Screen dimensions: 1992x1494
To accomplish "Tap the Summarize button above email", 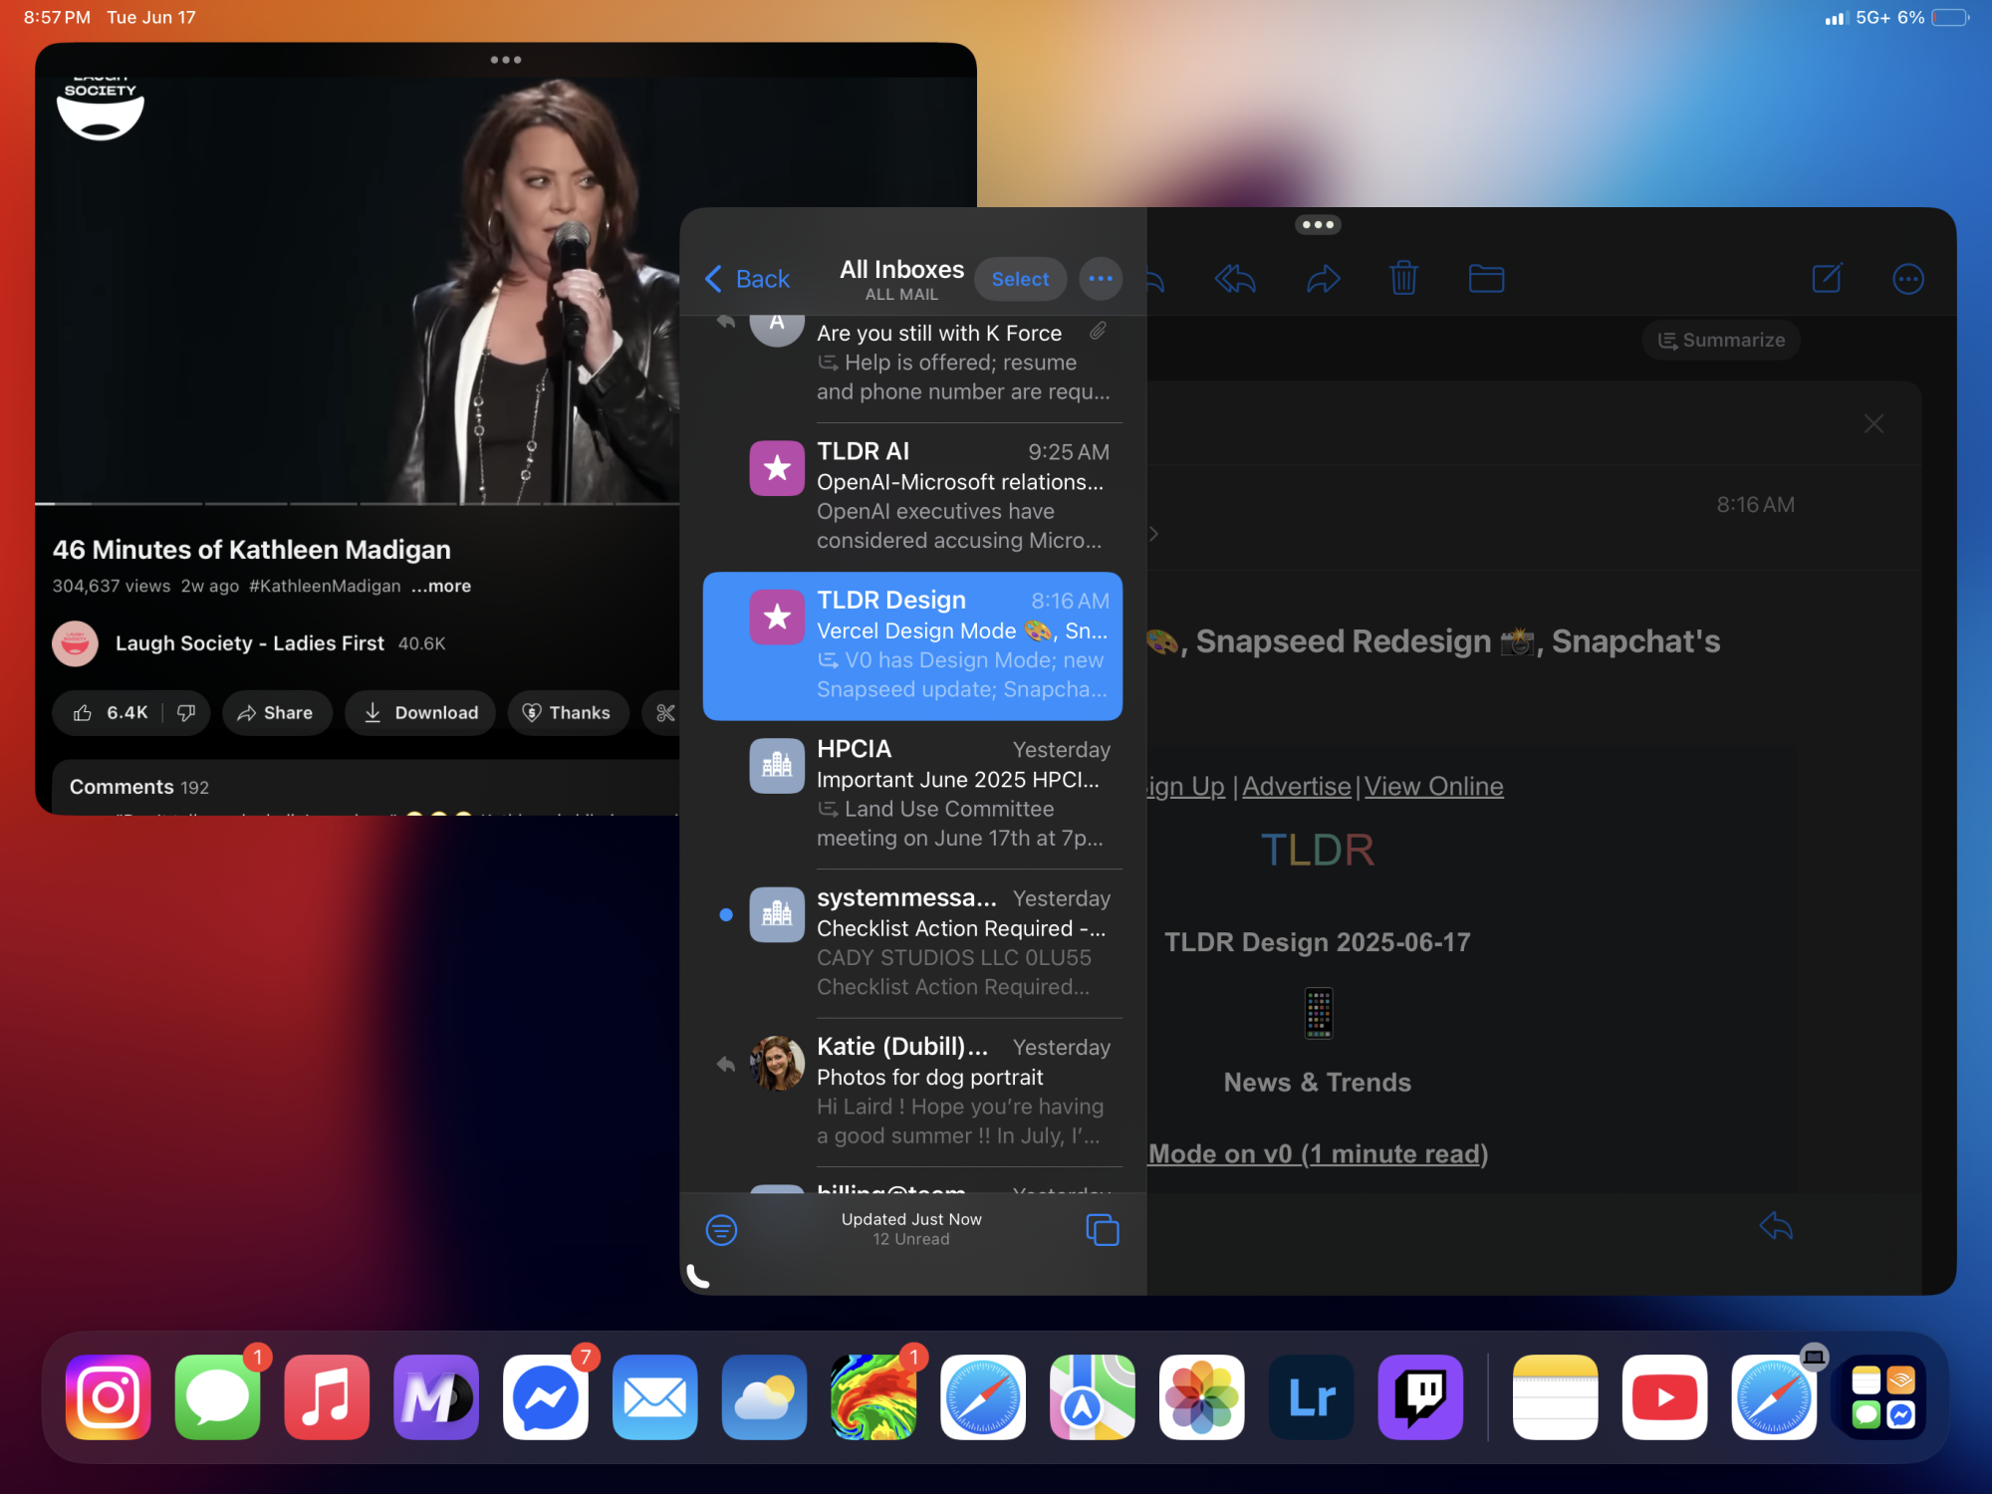I will [1721, 341].
